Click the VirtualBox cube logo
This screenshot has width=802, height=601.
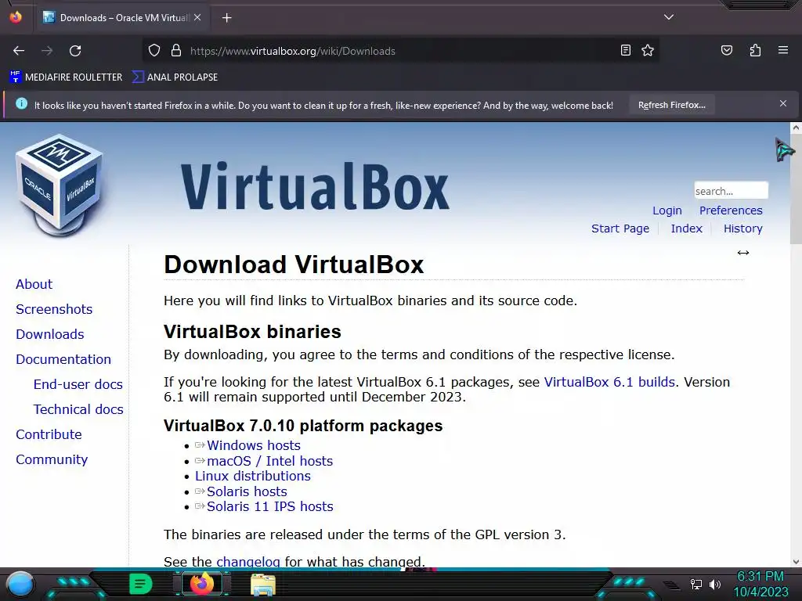(x=60, y=185)
